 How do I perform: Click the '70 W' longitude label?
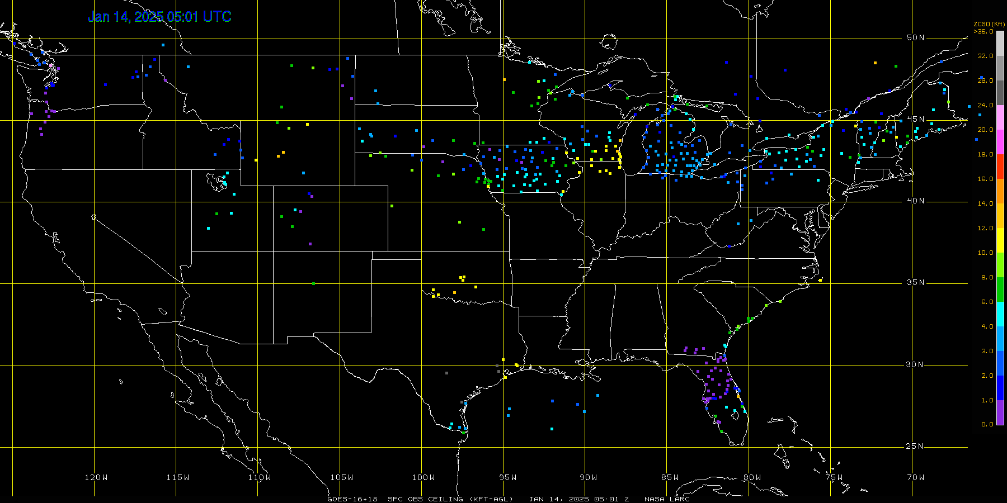pyautogui.click(x=916, y=477)
